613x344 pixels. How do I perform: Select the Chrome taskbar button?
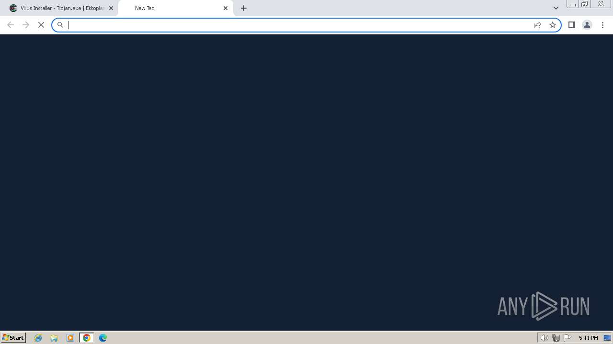(87, 338)
